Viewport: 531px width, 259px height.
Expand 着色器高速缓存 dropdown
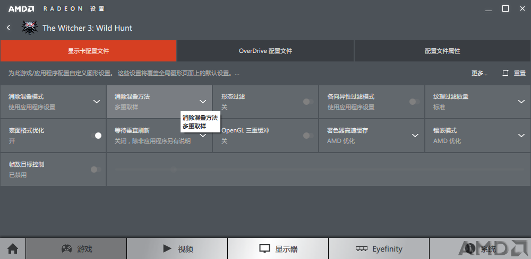pyautogui.click(x=415, y=136)
